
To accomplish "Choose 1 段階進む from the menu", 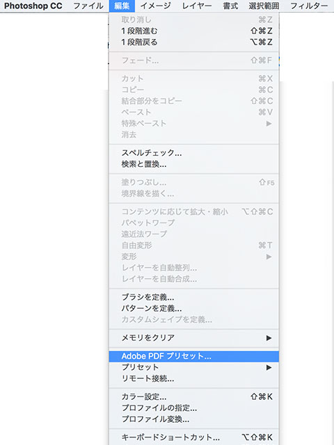I will click(194, 31).
